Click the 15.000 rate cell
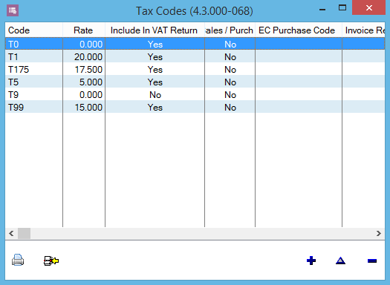390x285 pixels. point(84,108)
